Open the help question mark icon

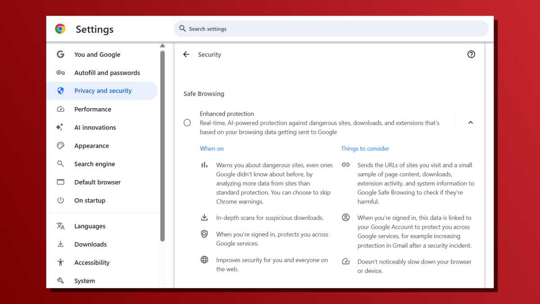pyautogui.click(x=471, y=54)
